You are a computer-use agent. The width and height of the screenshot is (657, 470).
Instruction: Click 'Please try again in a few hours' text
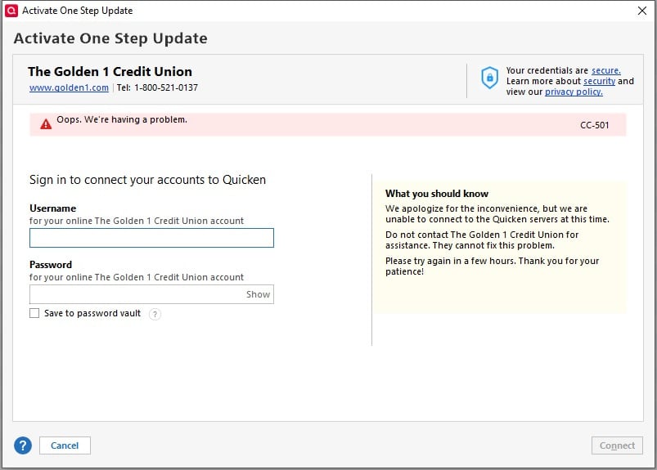point(492,266)
